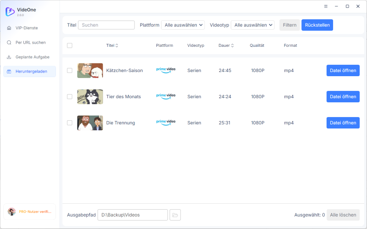Viewport: 367px width, 229px height.
Task: Click the VideOne logo icon
Action: (10, 11)
